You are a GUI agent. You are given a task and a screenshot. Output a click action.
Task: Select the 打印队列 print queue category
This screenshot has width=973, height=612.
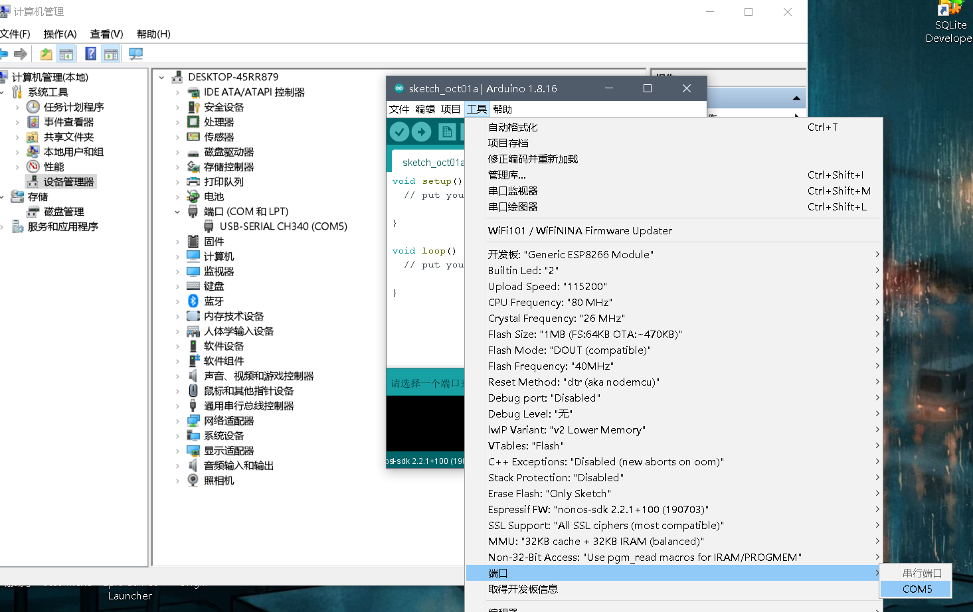[x=224, y=182]
